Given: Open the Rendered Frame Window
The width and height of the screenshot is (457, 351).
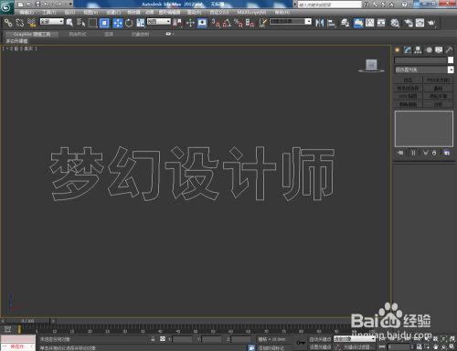Looking at the screenshot, I should coord(420,23).
